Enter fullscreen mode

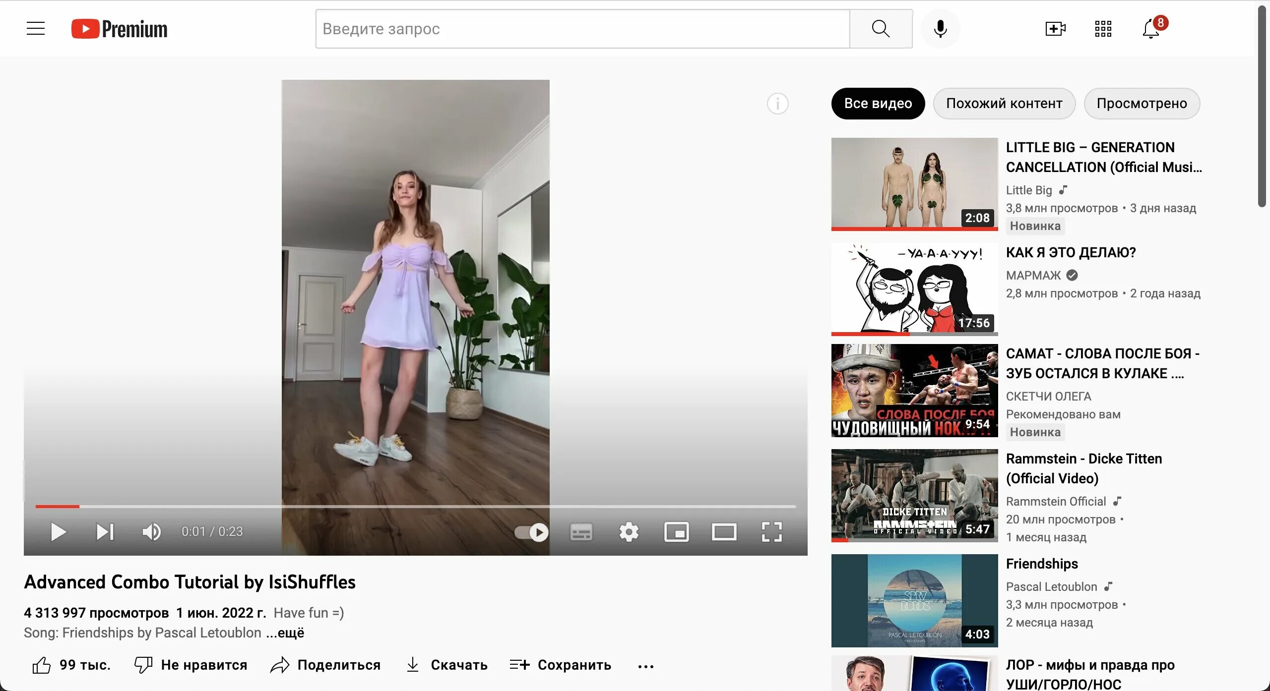pos(771,532)
